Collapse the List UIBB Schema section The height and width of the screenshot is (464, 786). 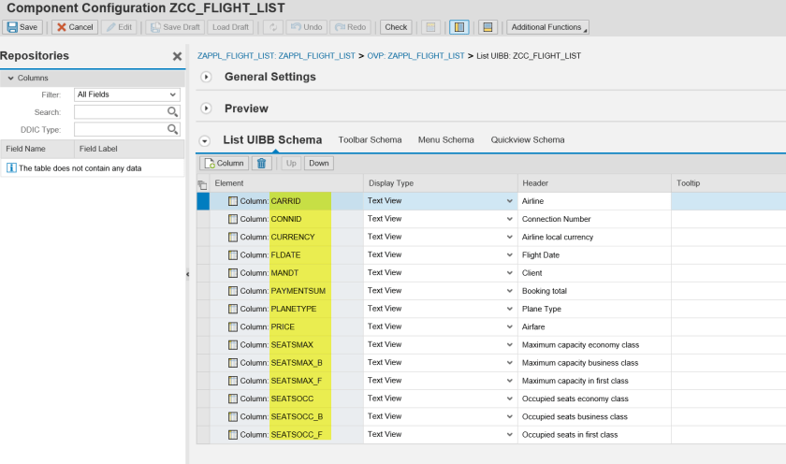[206, 141]
